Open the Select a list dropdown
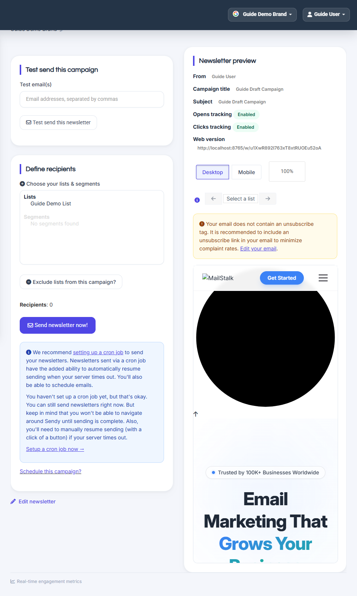The image size is (357, 596). [x=241, y=199]
